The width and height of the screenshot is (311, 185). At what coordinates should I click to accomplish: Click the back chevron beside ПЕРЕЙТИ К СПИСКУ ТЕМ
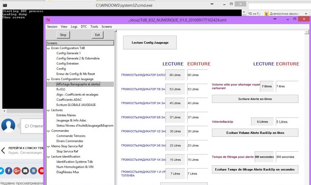(3, 150)
